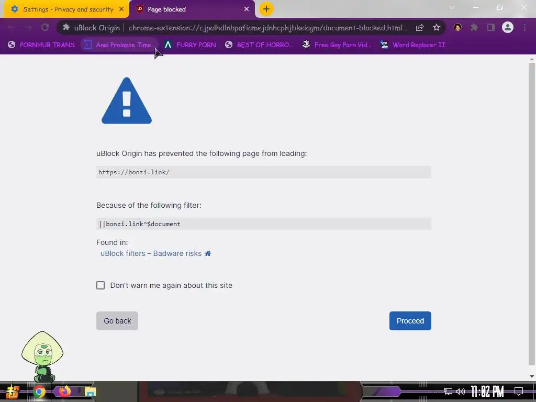
Task: Open the tab search chevron
Action: pyautogui.click(x=452, y=7)
